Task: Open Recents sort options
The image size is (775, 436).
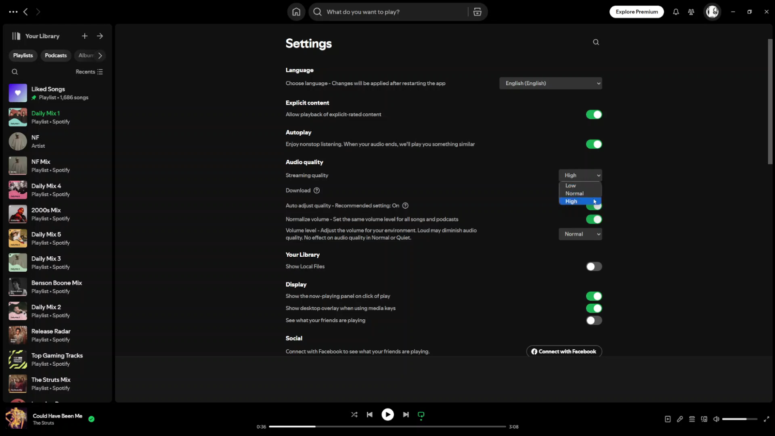Action: coord(89,72)
